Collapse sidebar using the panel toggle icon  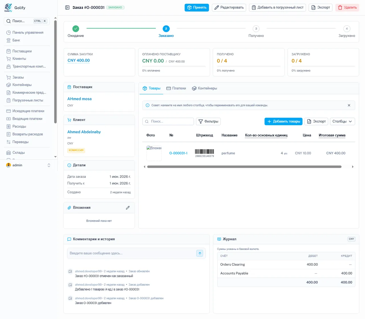pyautogui.click(x=67, y=8)
